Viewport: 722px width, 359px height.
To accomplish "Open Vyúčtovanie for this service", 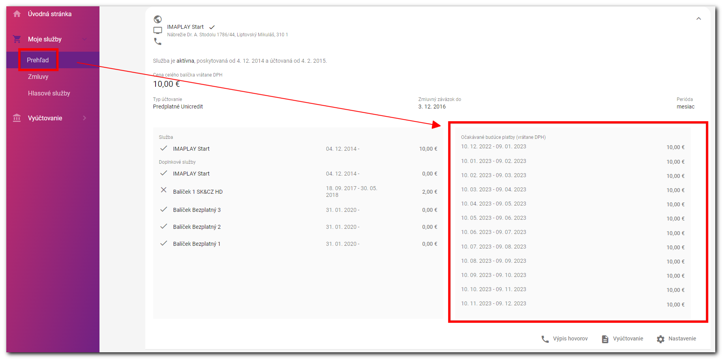I will tap(628, 338).
